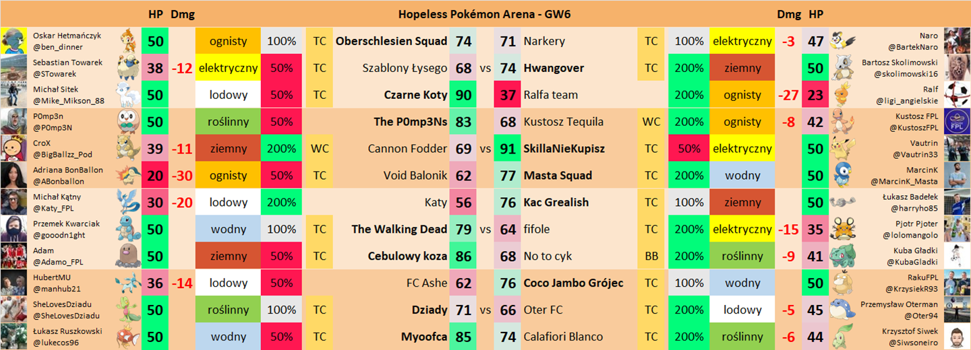Image resolution: width=971 pixels, height=350 pixels.
Task: Select the Geodude sprite beside Łukasz Badełek
Action: pyautogui.click(x=843, y=202)
